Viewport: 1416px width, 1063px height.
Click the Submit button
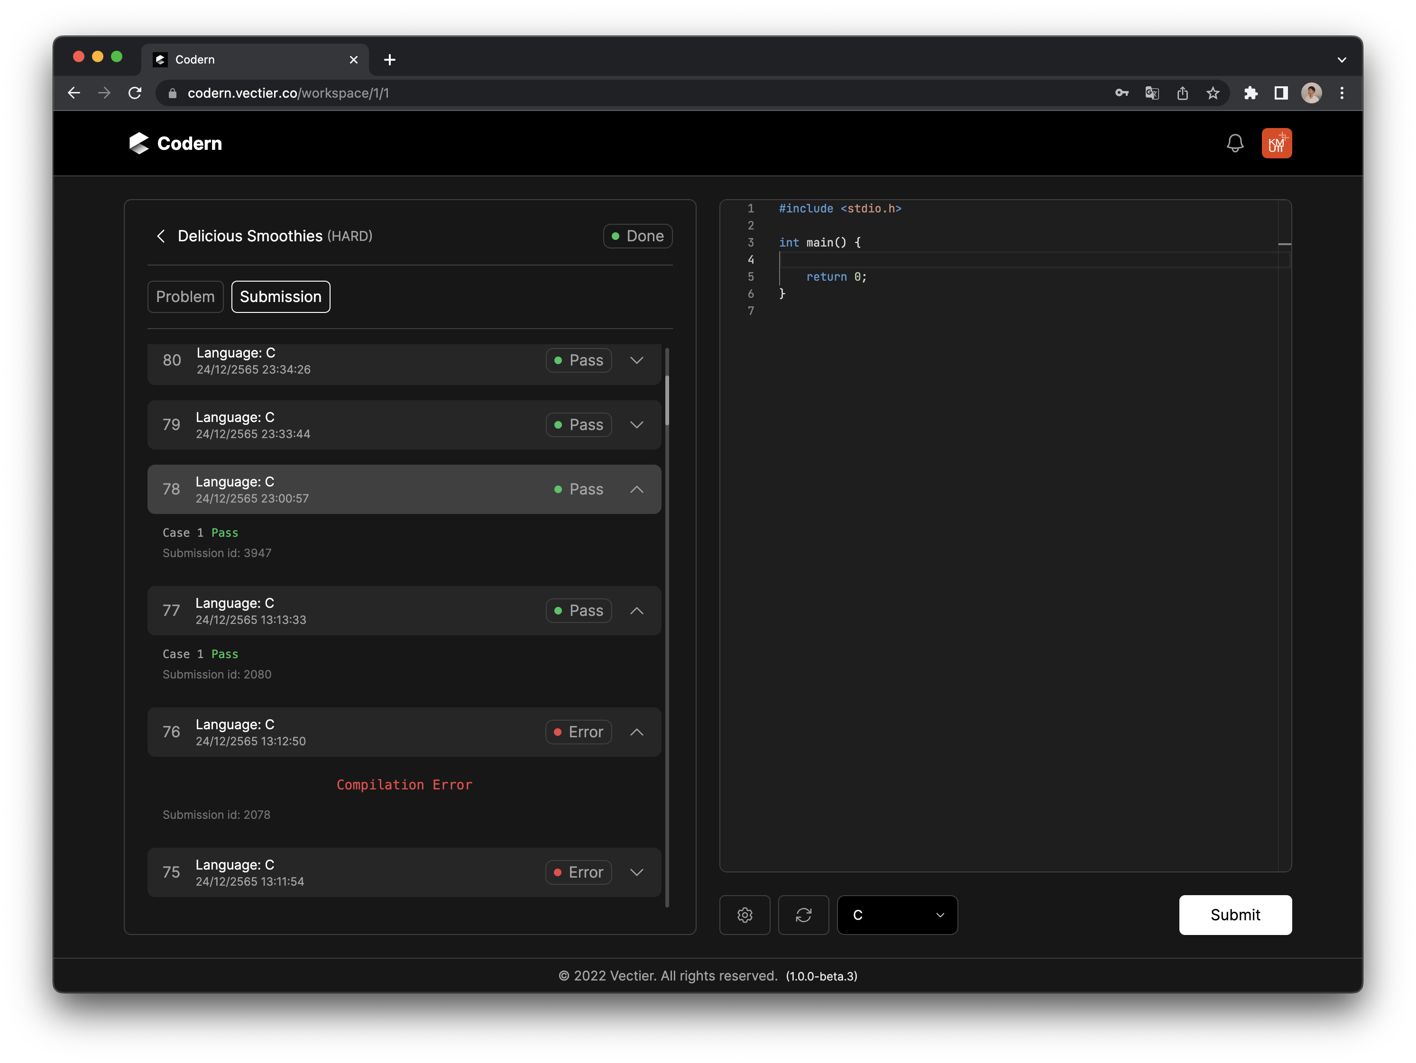(1235, 915)
